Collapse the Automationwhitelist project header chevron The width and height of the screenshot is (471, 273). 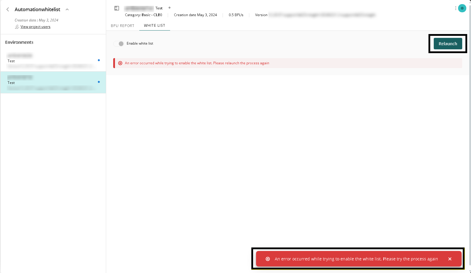(67, 9)
